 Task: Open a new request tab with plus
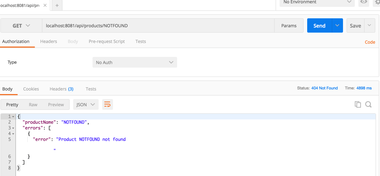click(x=57, y=5)
